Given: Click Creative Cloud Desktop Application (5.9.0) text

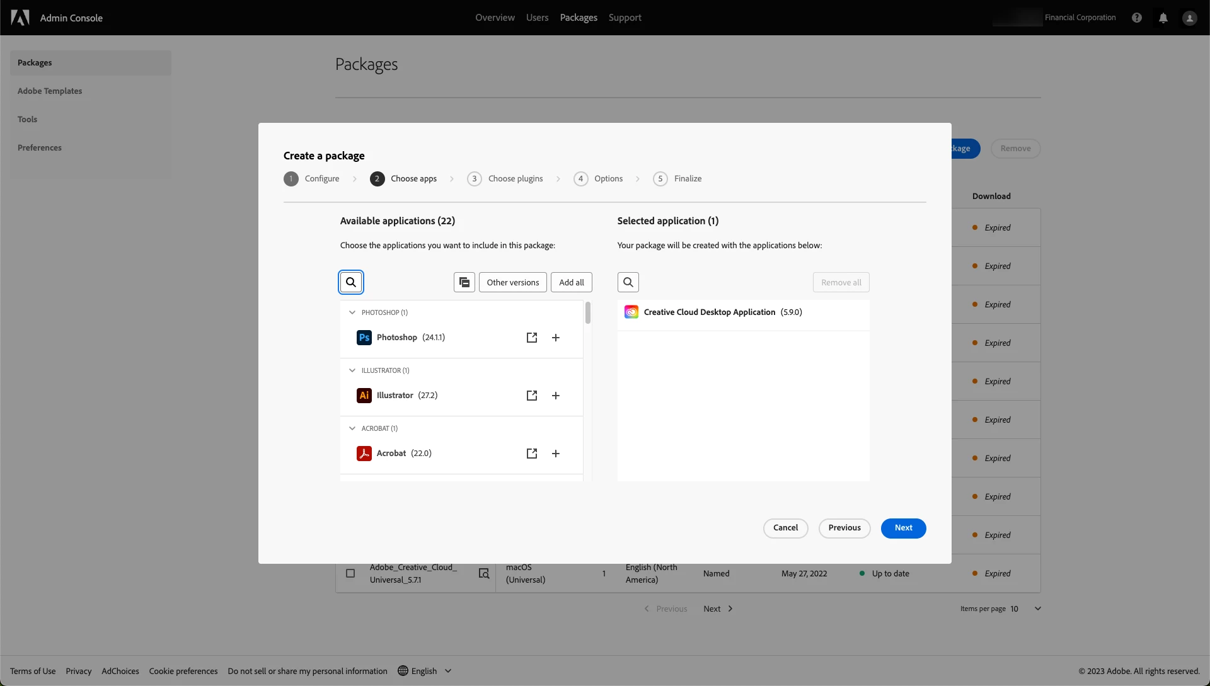Looking at the screenshot, I should coord(723,312).
